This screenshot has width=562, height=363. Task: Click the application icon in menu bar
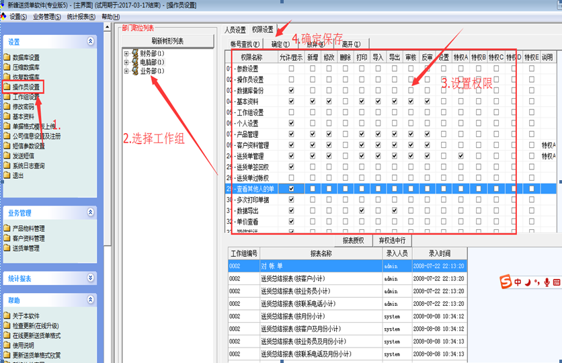(3, 16)
